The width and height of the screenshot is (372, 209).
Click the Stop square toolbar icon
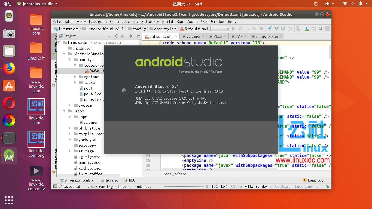point(261,29)
